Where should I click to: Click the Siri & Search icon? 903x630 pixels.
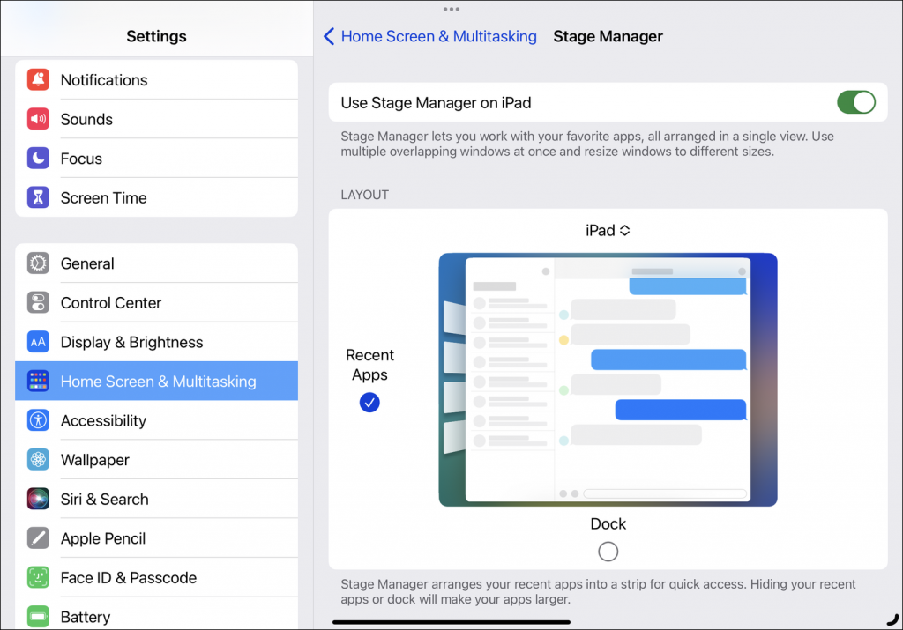coord(38,499)
